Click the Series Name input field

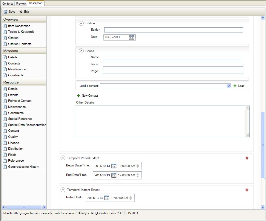[x=173, y=57]
